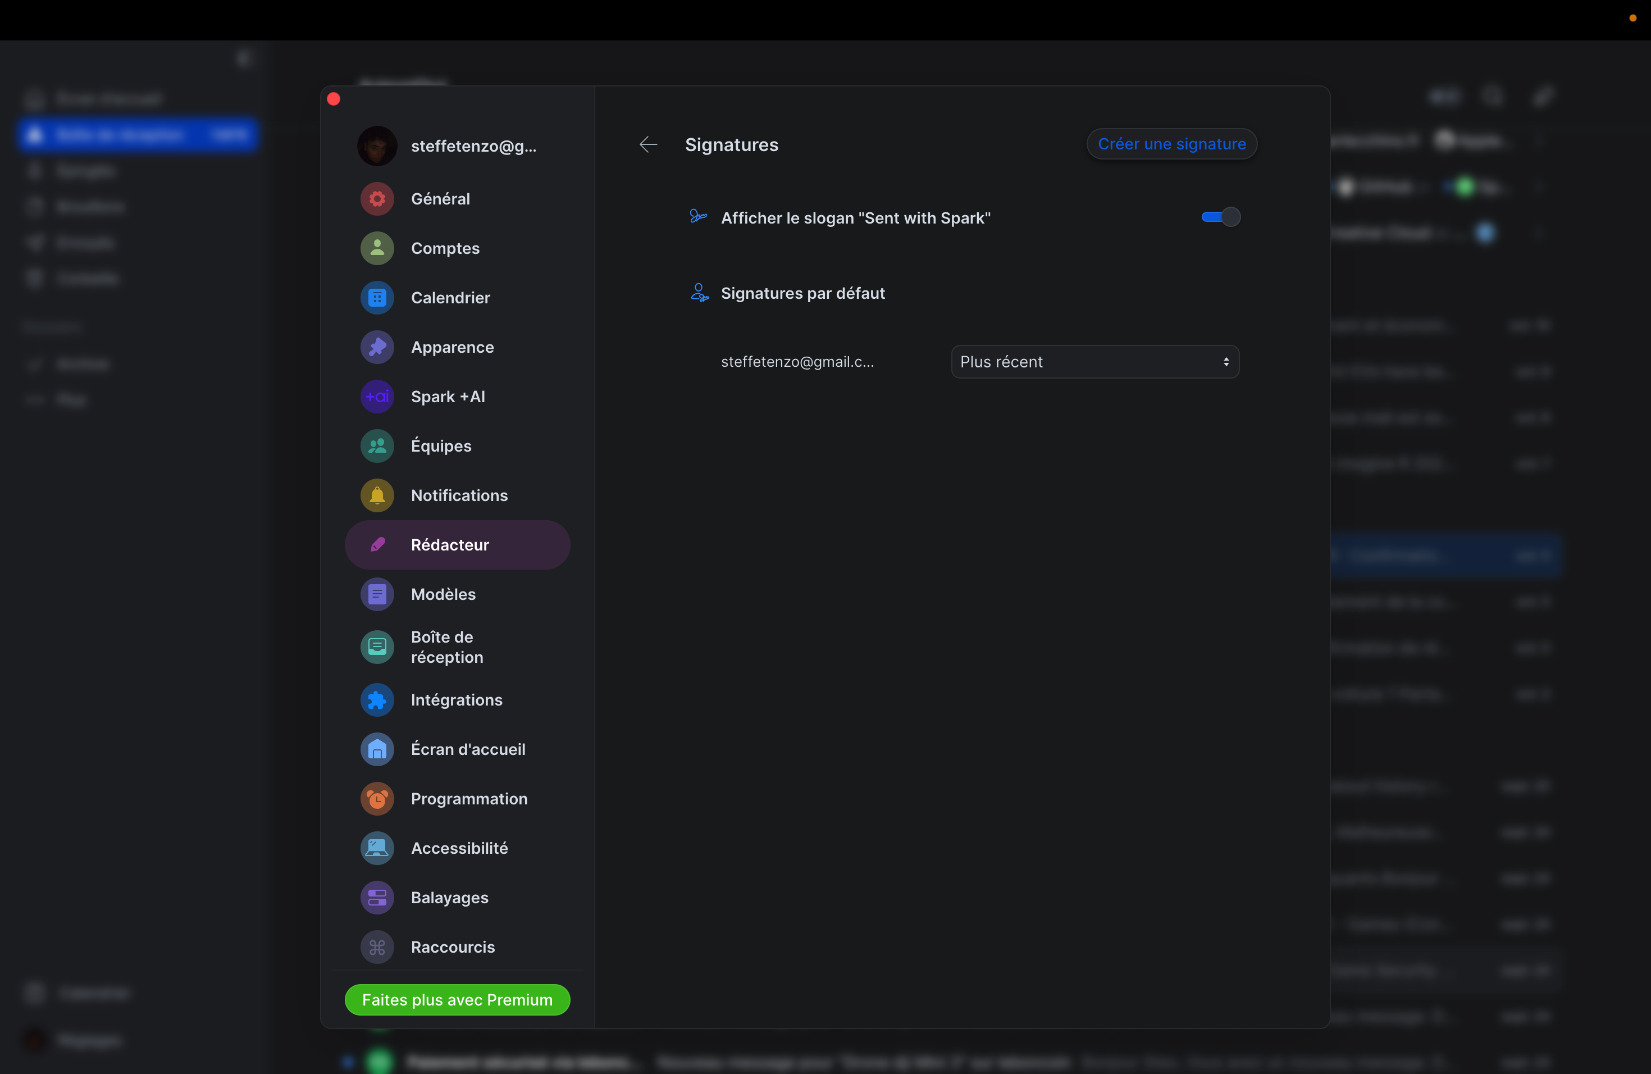Close the settings window with red button
This screenshot has height=1074, width=1651.
tap(334, 98)
